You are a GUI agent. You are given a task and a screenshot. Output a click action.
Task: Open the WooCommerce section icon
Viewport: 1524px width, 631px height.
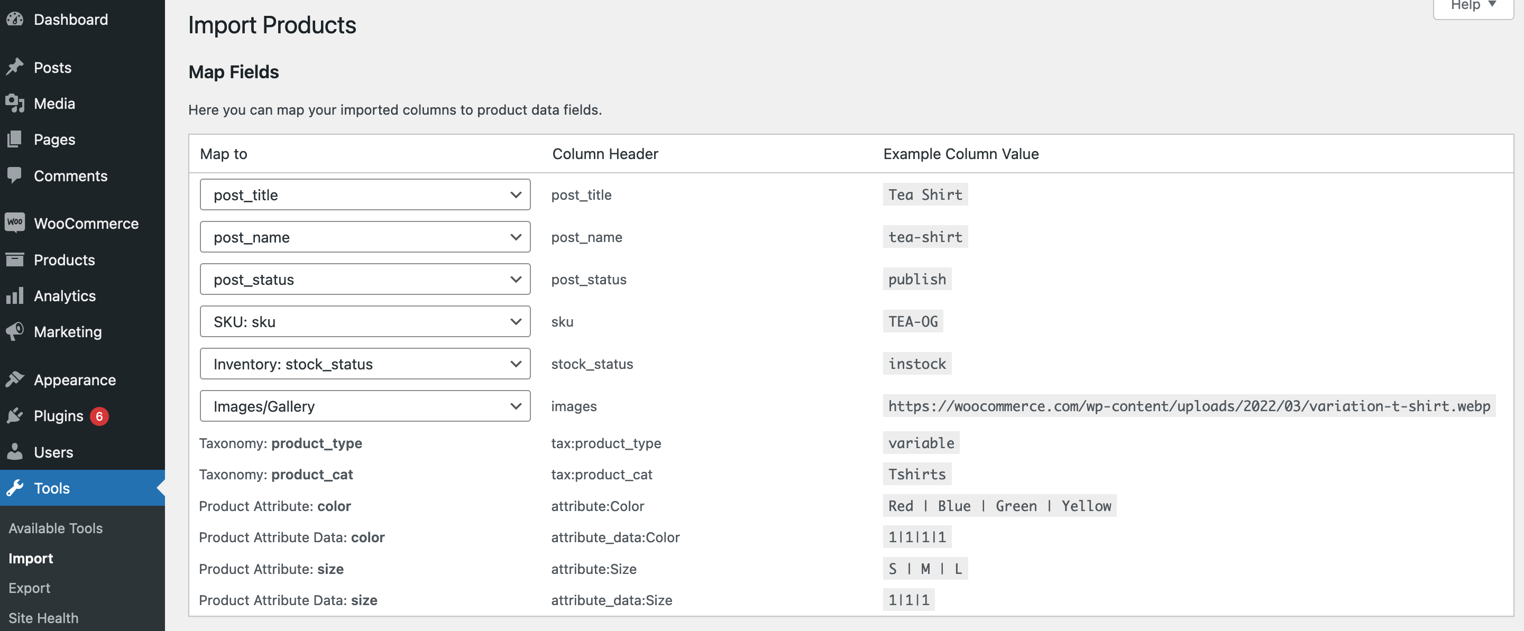tap(15, 223)
